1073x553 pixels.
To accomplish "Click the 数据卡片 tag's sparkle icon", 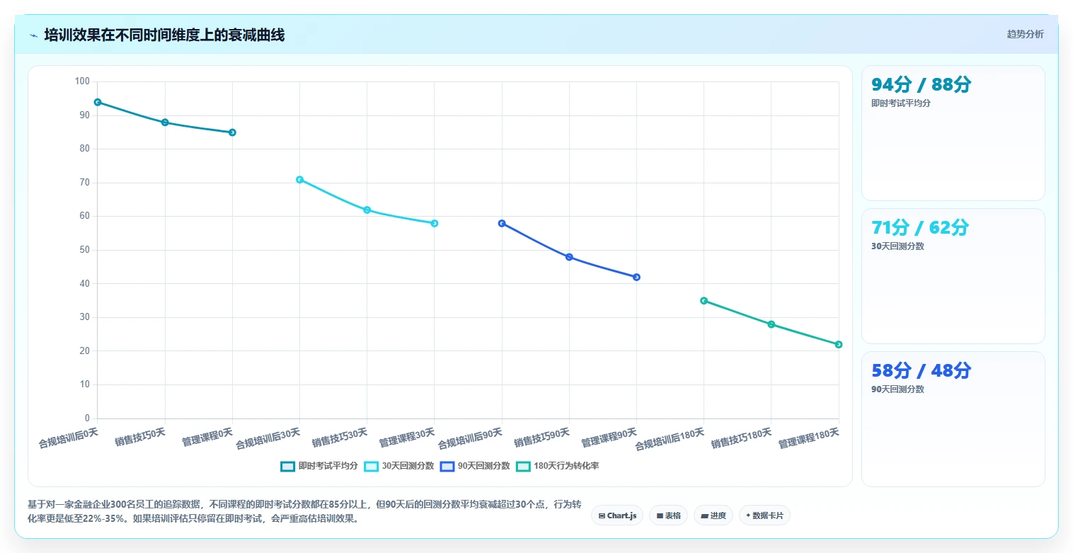I will 748,515.
